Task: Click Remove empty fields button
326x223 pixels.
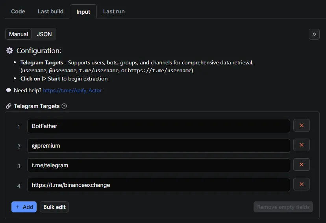Action: (283, 207)
